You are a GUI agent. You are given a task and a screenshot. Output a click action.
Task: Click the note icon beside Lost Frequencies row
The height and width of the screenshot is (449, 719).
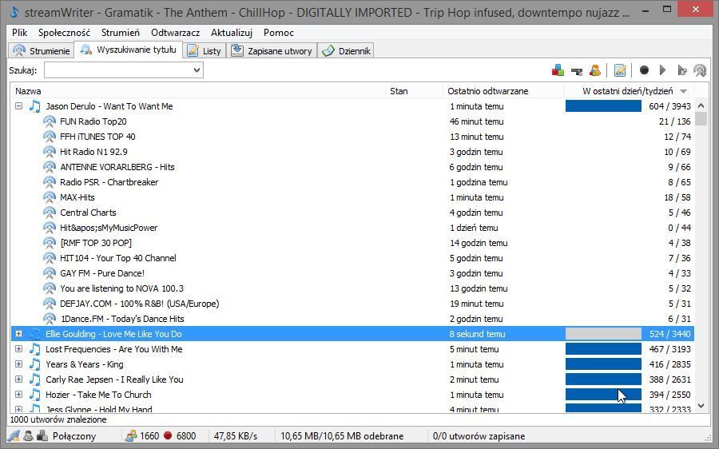[x=35, y=349]
